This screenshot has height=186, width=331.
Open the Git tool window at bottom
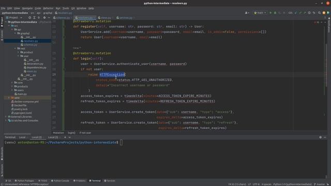8,181
